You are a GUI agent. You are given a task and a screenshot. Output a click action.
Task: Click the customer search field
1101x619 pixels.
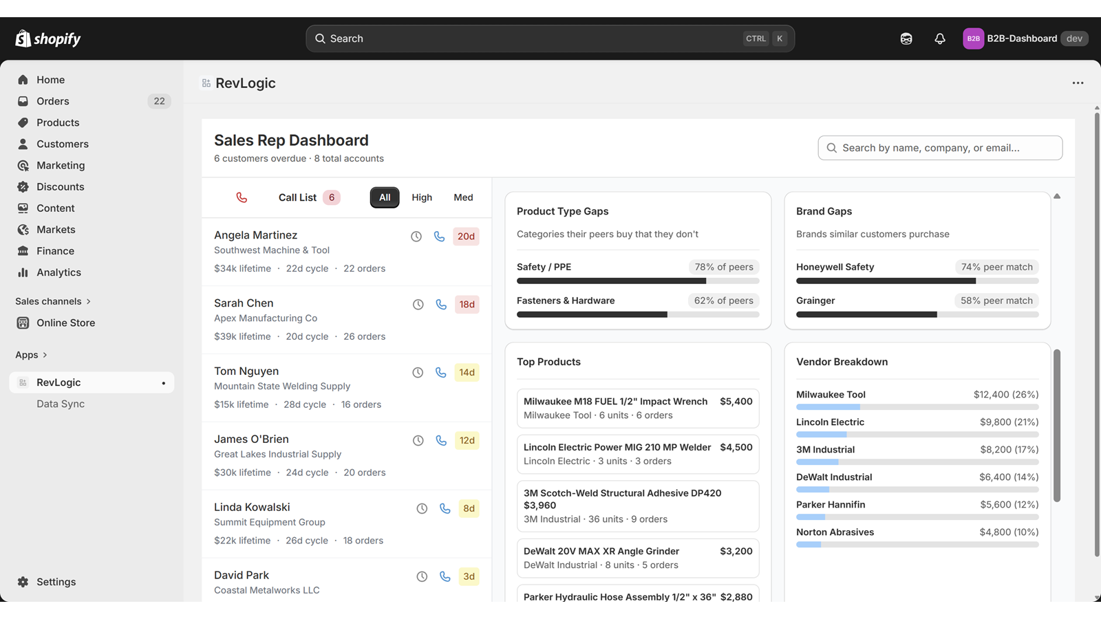tap(940, 148)
